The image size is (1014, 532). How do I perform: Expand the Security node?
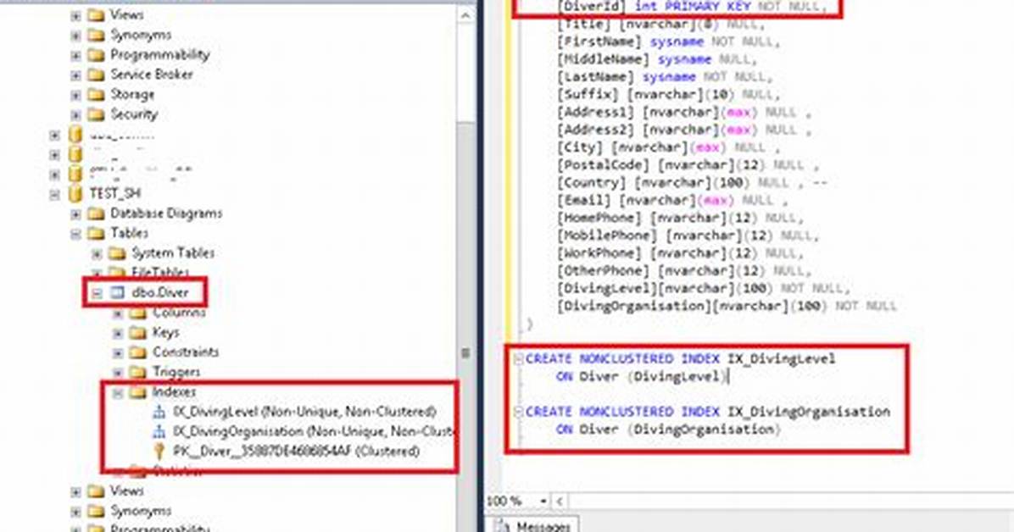tap(75, 115)
